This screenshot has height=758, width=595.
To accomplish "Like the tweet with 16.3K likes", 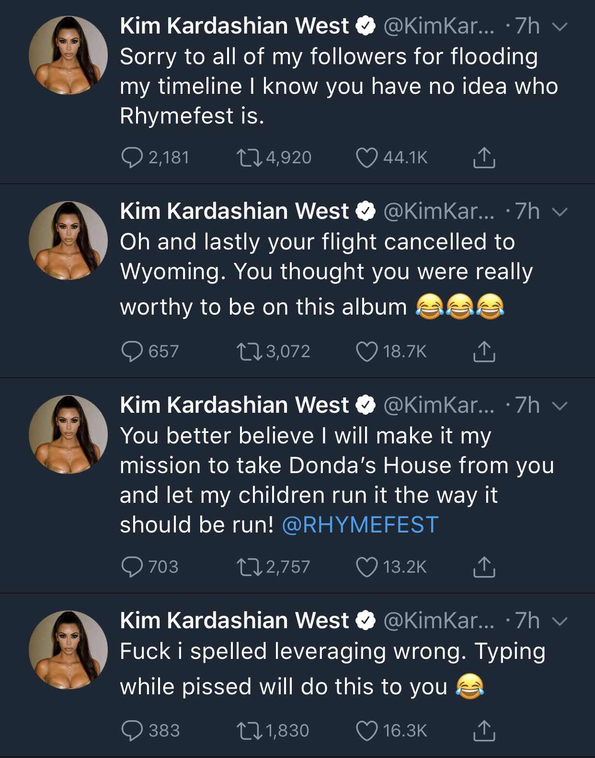I will coord(366,731).
